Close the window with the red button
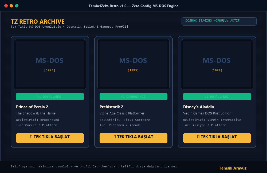Screen dimensions: 267x173 [x=6, y=6]
